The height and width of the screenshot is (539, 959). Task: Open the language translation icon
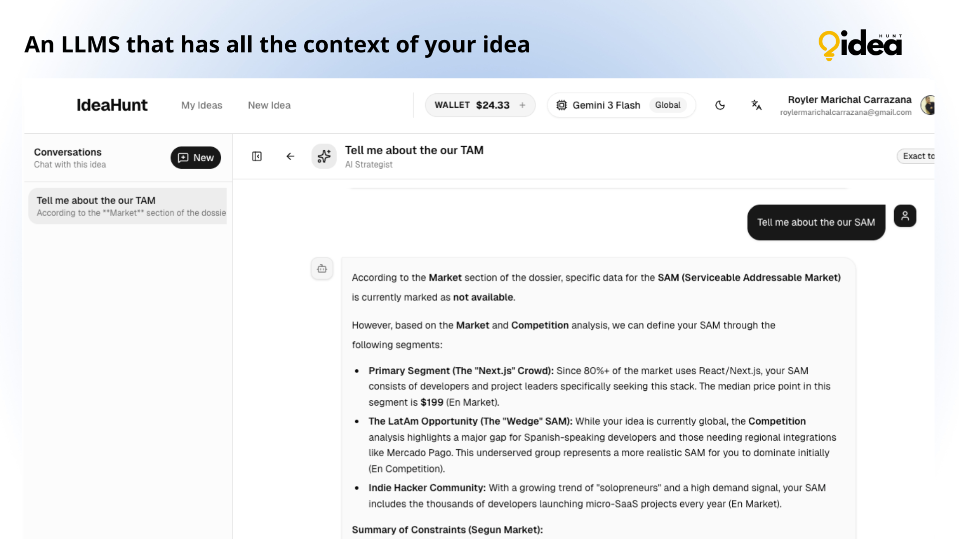coord(756,105)
